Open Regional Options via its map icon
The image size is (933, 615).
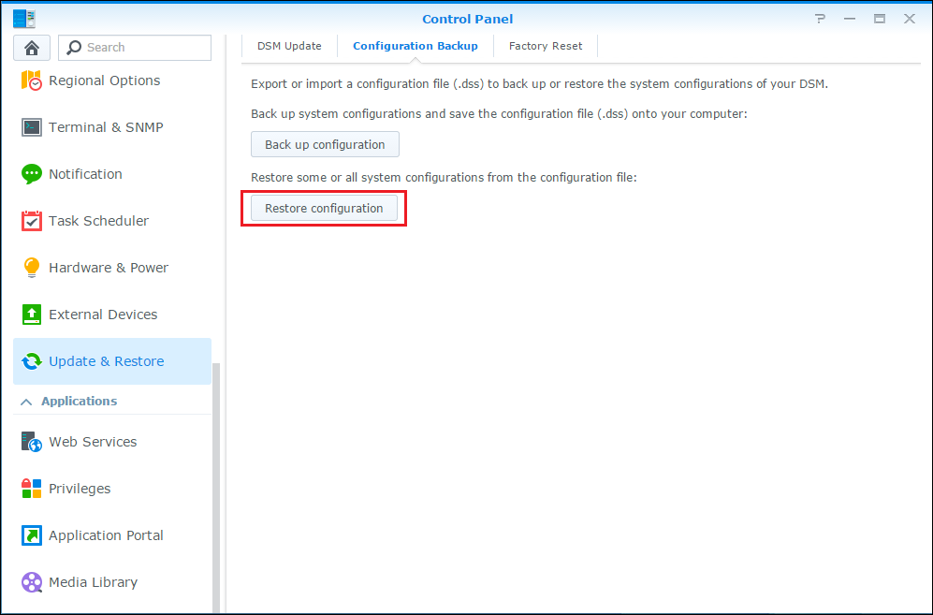(32, 81)
